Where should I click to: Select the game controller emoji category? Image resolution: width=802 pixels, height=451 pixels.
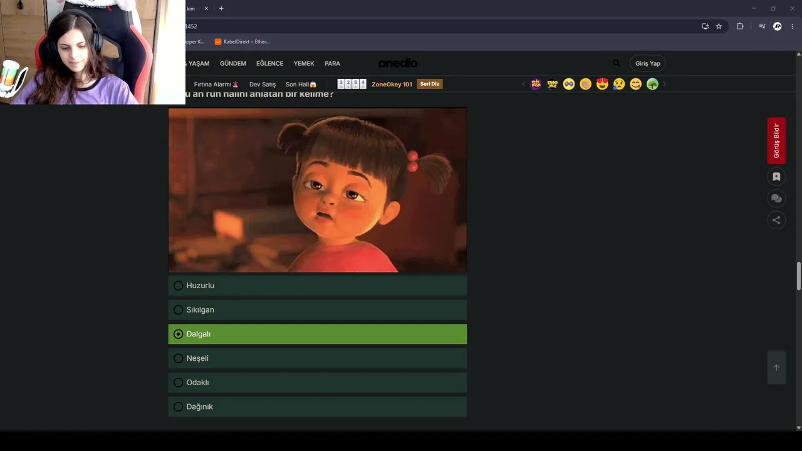coord(569,84)
